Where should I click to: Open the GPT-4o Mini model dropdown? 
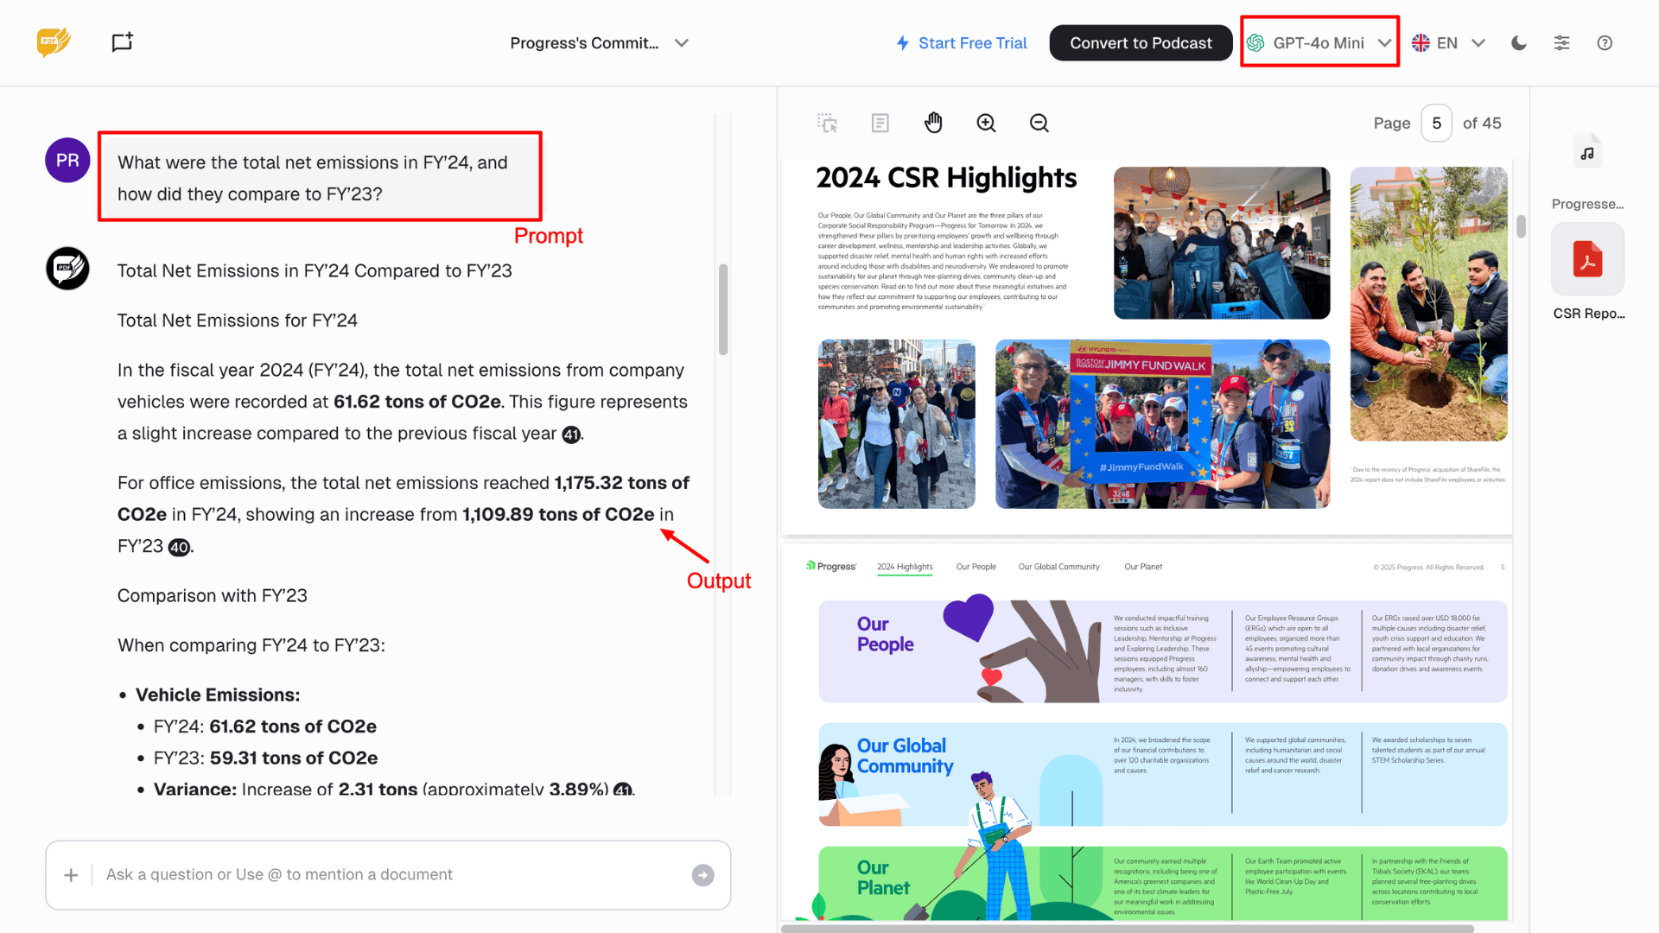1319,43
